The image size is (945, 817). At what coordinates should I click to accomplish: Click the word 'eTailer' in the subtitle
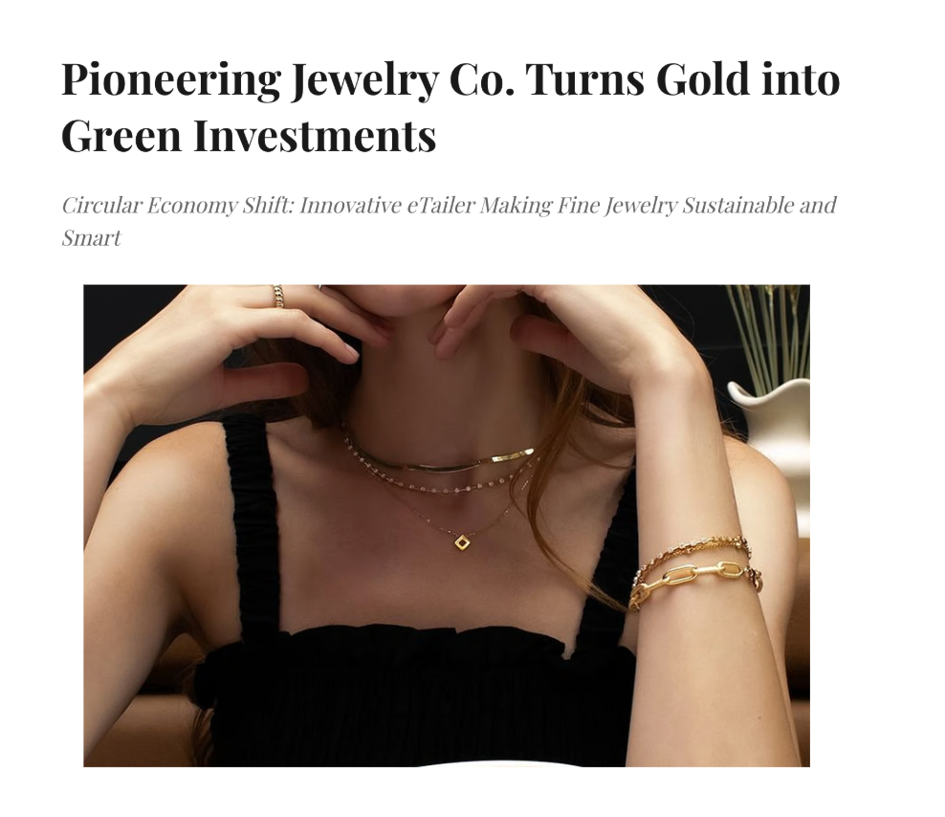pyautogui.click(x=441, y=205)
